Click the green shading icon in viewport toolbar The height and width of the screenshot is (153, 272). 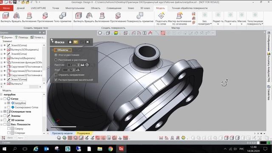(116, 33)
